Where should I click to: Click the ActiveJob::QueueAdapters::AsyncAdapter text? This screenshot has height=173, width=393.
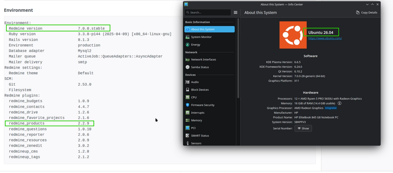coord(120,56)
